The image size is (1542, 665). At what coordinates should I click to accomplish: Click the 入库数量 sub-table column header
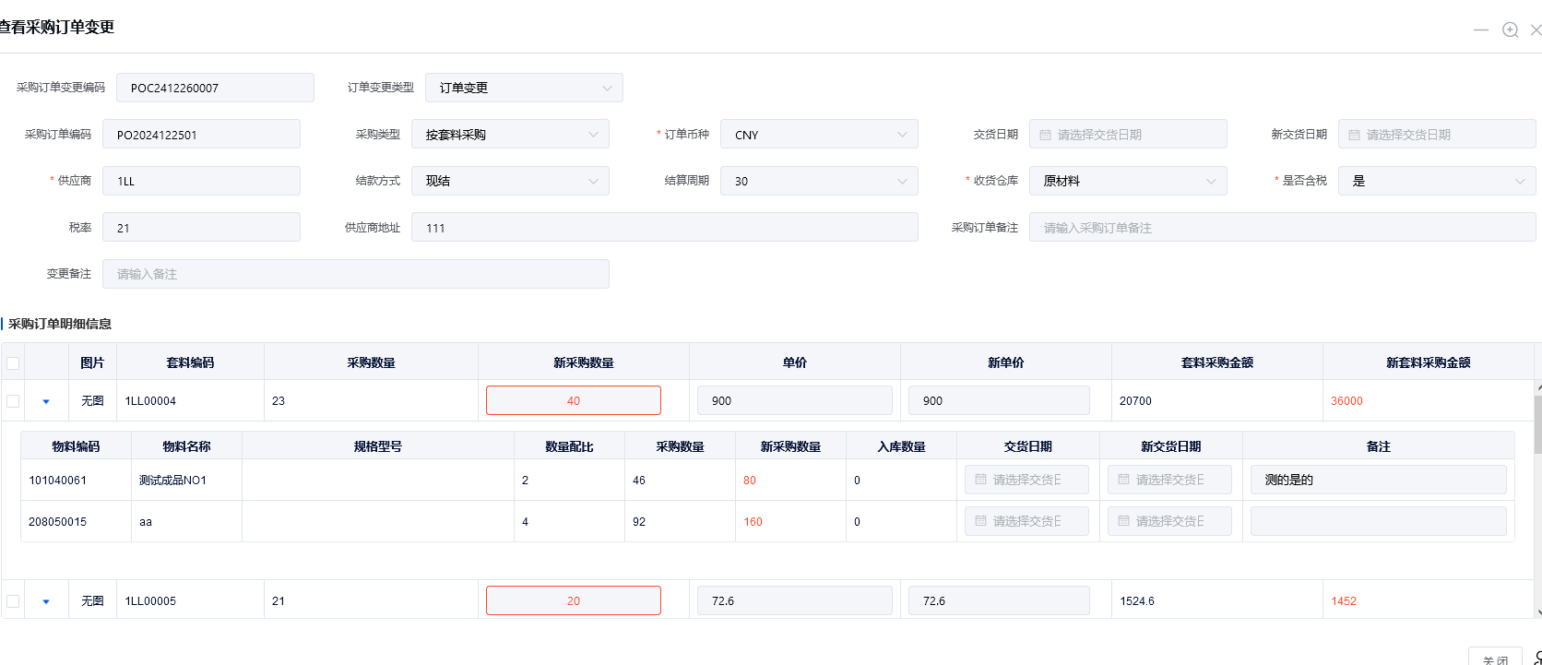(x=901, y=446)
